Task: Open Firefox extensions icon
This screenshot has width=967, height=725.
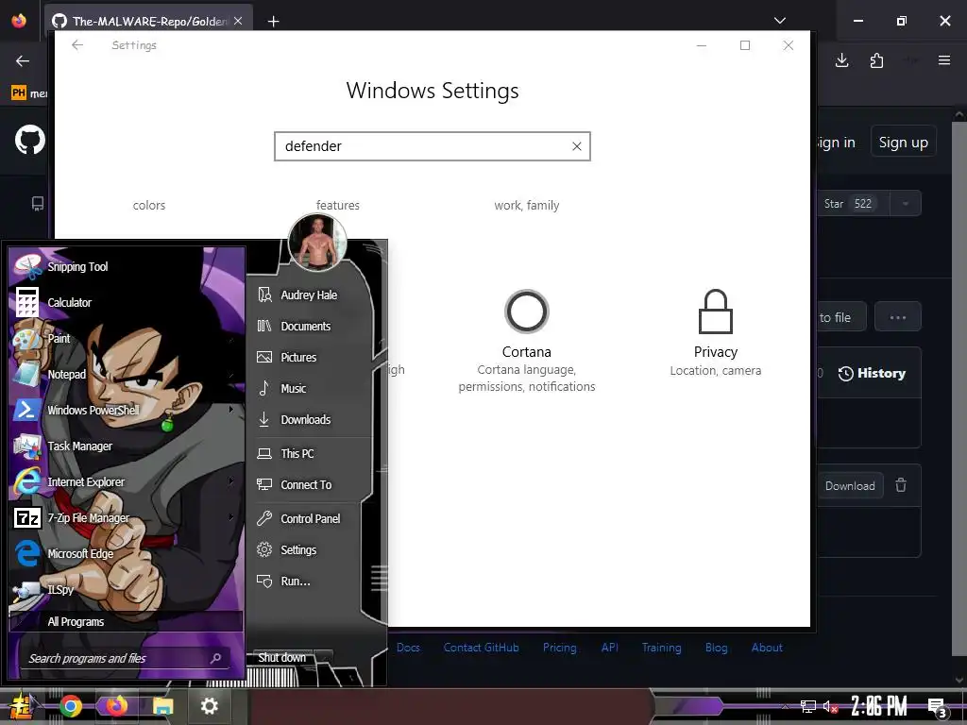Action: pyautogui.click(x=876, y=60)
